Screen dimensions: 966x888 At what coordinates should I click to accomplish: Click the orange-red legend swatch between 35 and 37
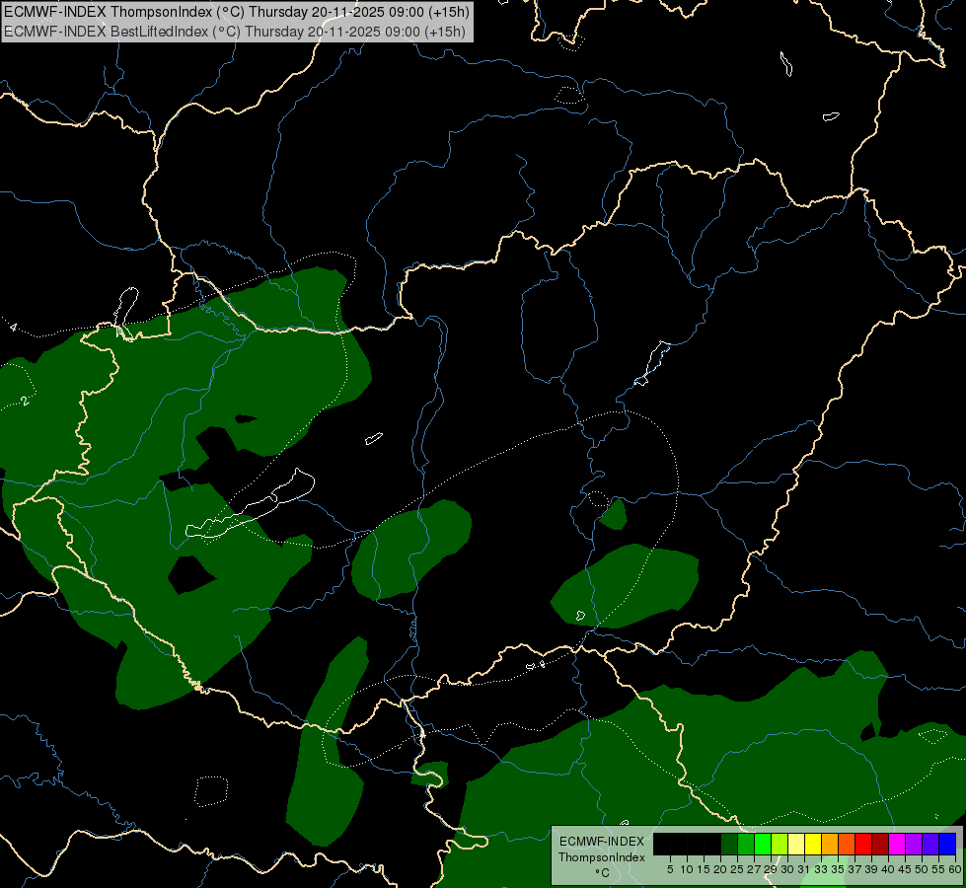click(847, 844)
